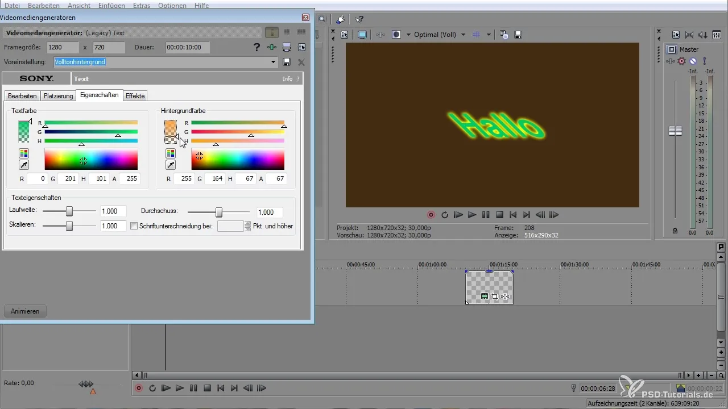Click the Info link in Sony Text header
This screenshot has width=728, height=409.
[x=288, y=79]
